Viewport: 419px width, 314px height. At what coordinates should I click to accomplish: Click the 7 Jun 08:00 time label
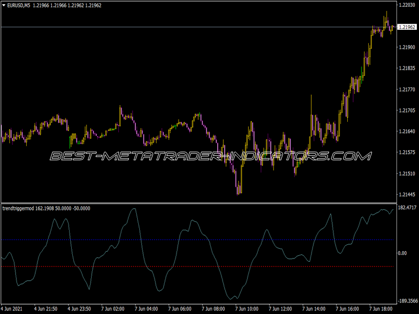pos(213,309)
